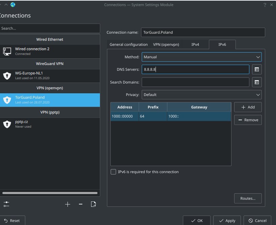Image resolution: width=276 pixels, height=225 pixels.
Task: Open Search Domains list editor icon
Action: (257, 82)
